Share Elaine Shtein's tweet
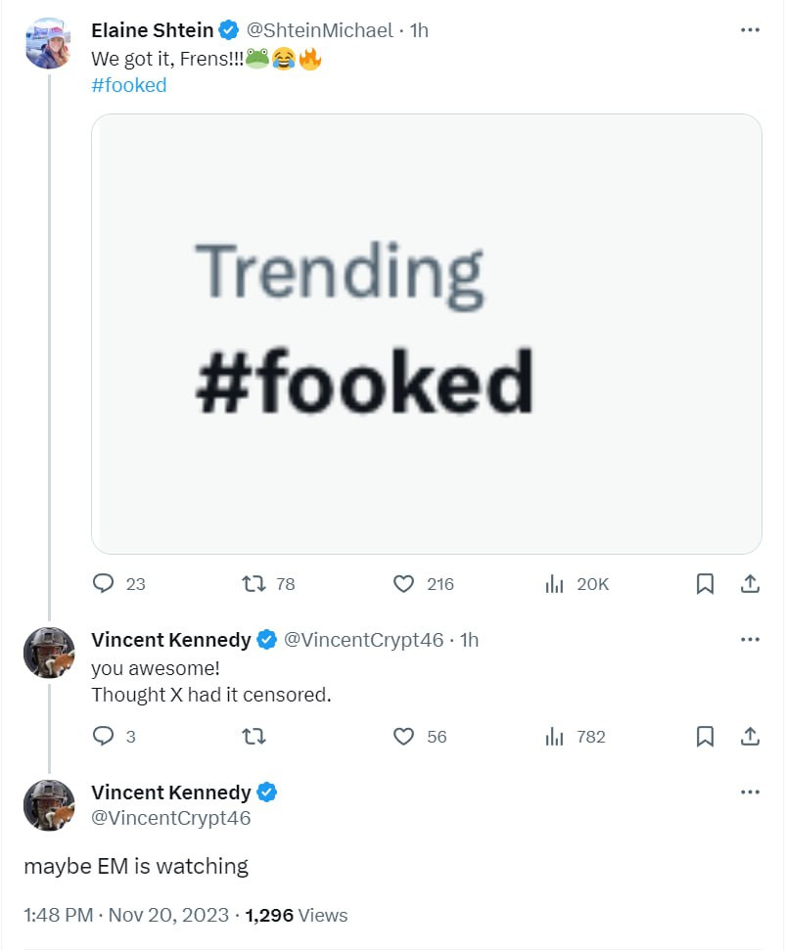 (750, 584)
